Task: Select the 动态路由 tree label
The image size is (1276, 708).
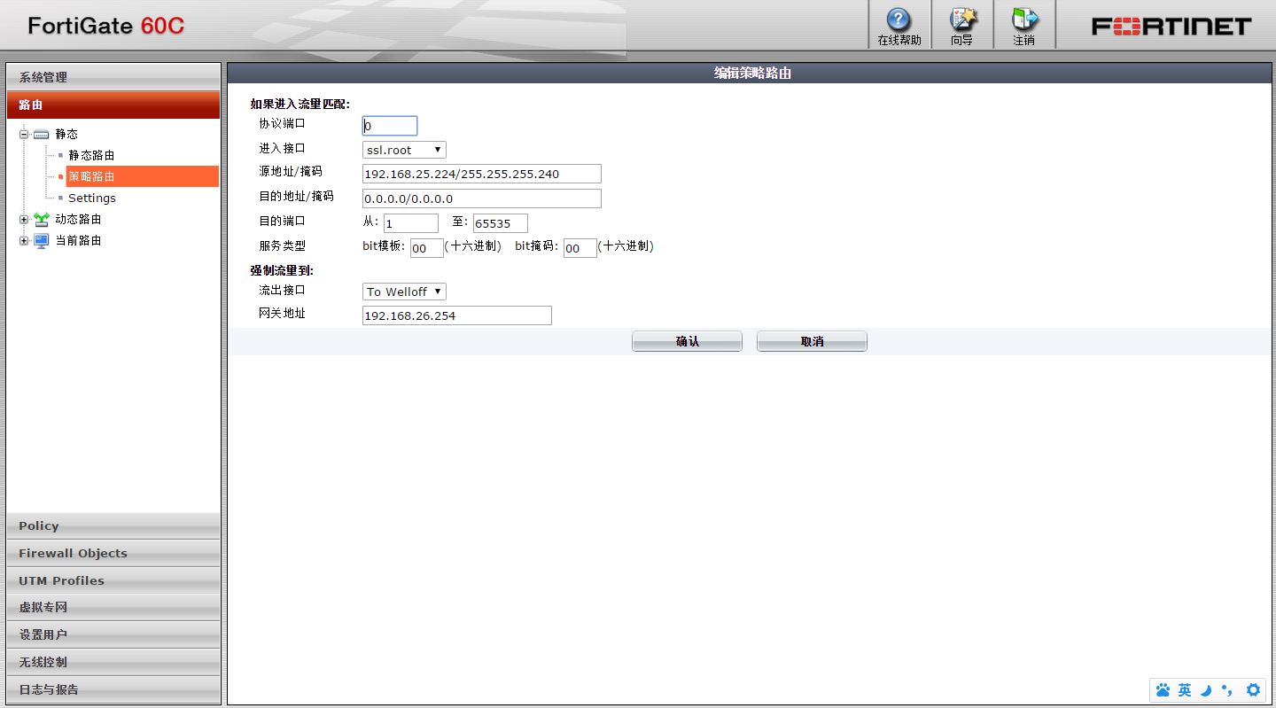Action: click(78, 219)
